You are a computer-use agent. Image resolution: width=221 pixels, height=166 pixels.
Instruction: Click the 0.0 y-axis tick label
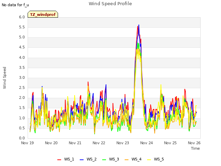point(22,138)
